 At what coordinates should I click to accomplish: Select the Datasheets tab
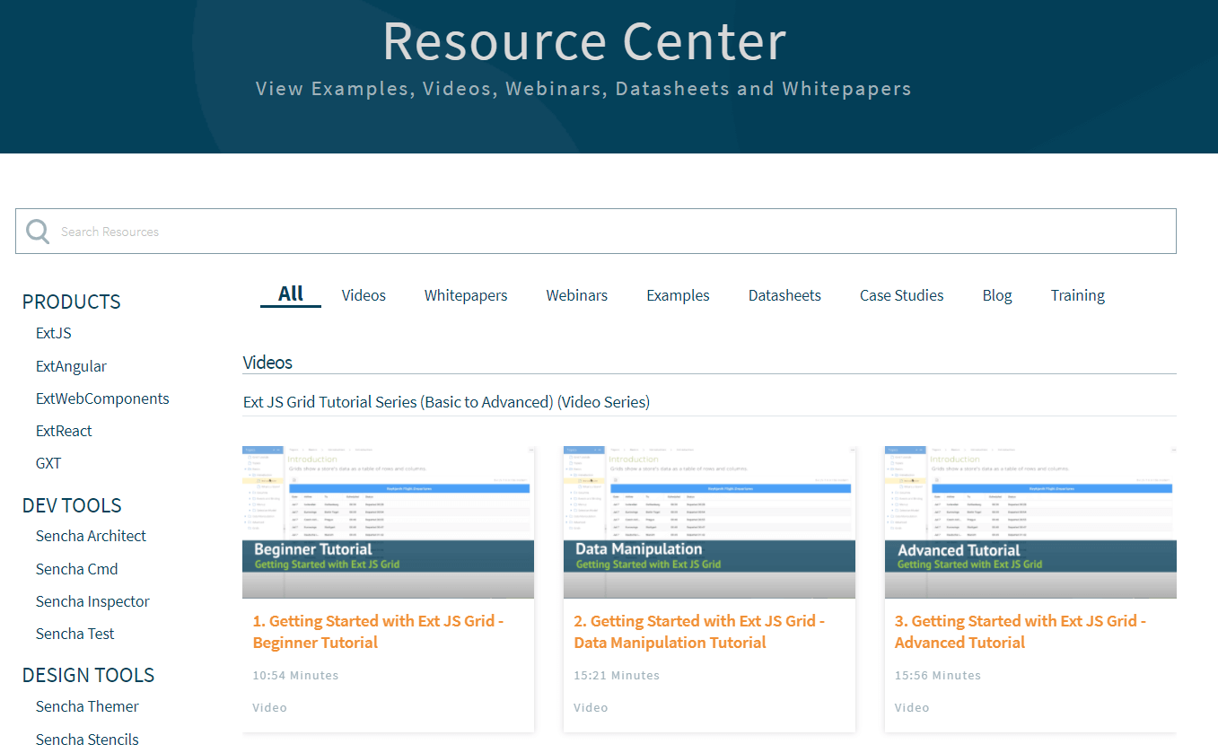784,295
